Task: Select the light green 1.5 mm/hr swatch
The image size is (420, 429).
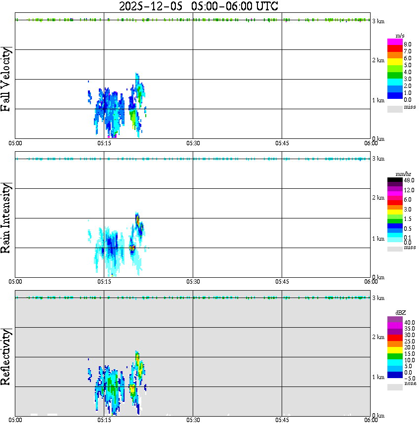Action: (x=395, y=217)
